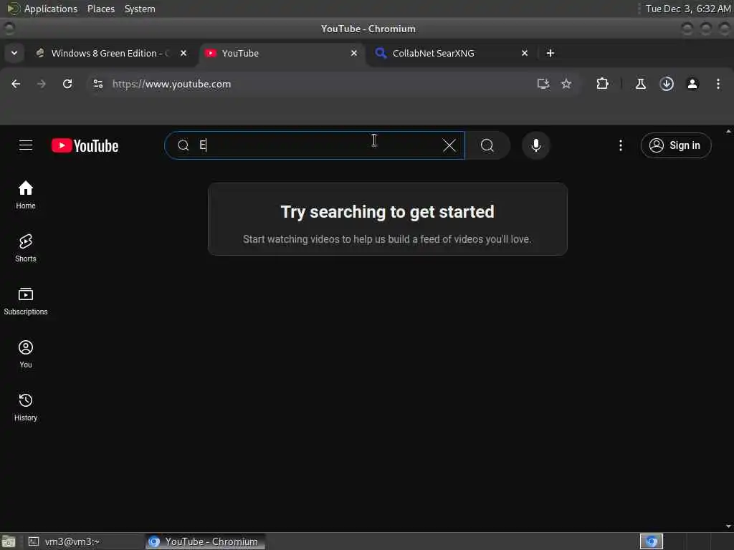The height and width of the screenshot is (550, 734).
Task: Reload the current page
Action: [67, 84]
